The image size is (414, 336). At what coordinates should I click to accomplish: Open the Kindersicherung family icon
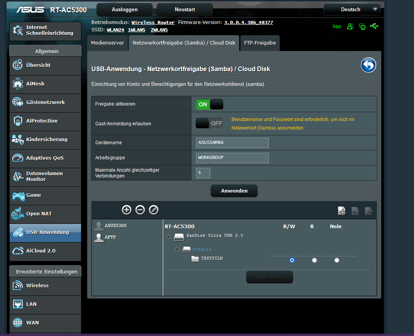point(18,140)
